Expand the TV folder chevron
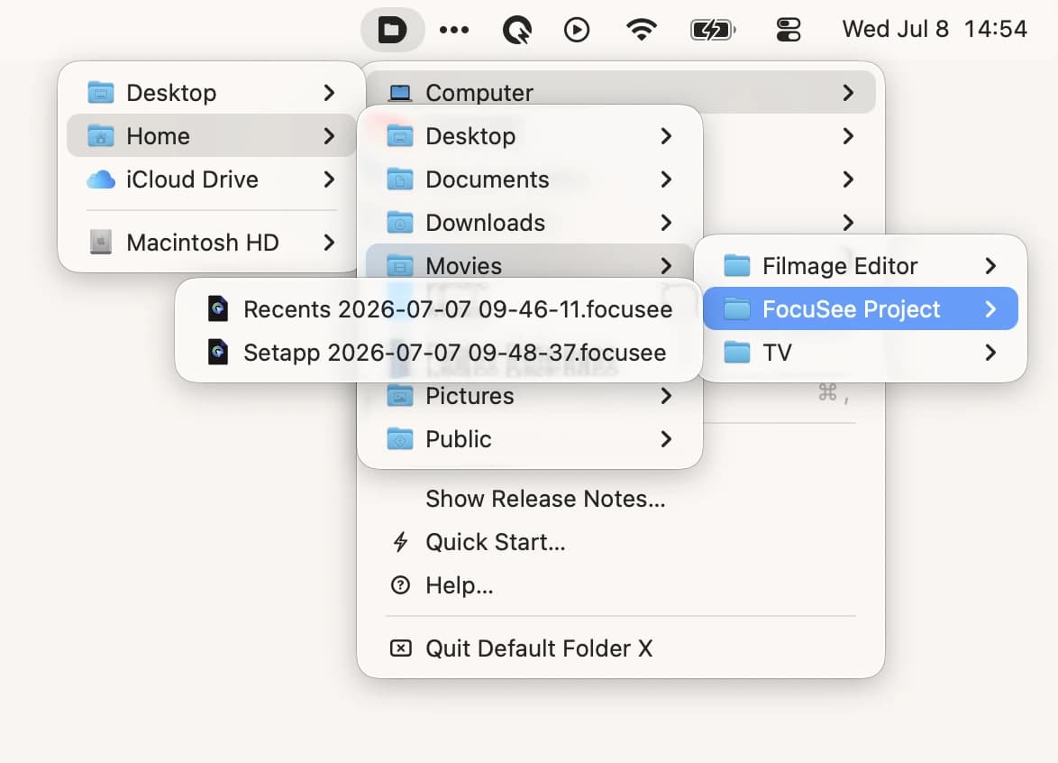Viewport: 1058px width, 763px height. 990,352
